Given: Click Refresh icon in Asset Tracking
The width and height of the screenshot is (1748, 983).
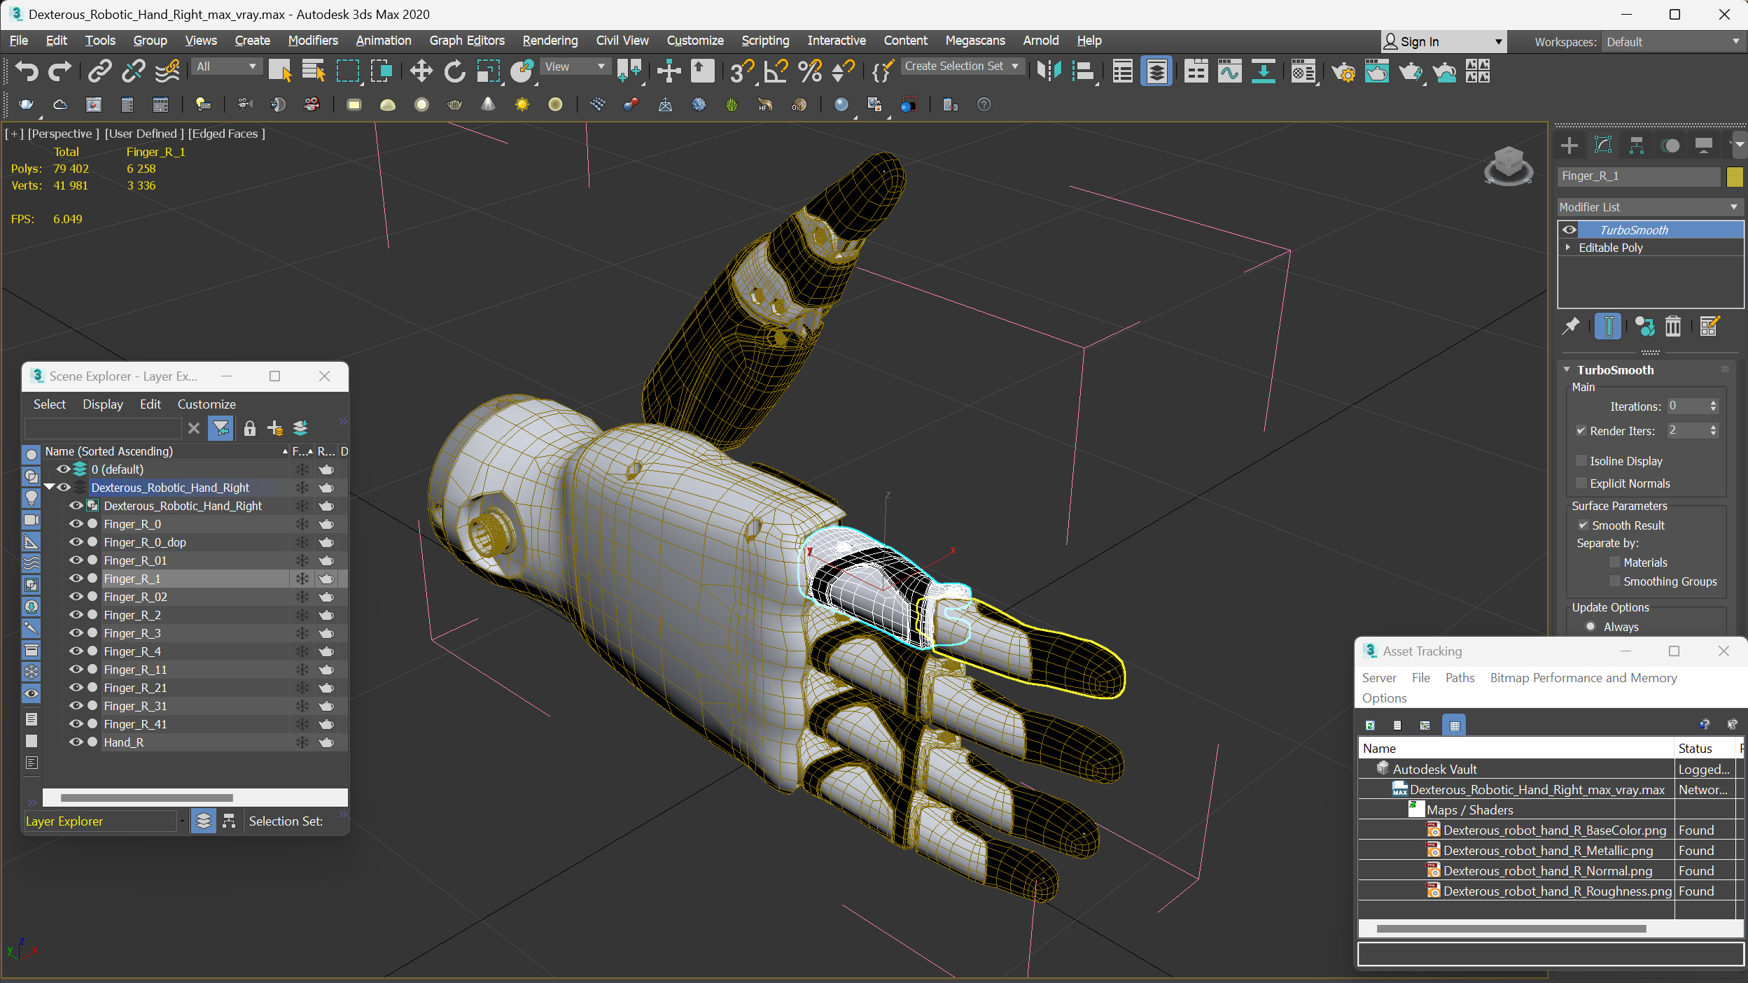Looking at the screenshot, I should point(1370,726).
